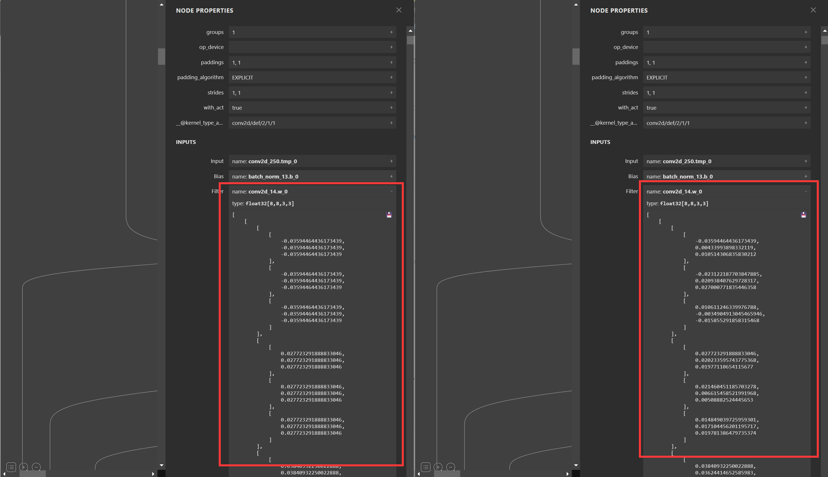Click right graph scroll-right arrow

click(567, 474)
